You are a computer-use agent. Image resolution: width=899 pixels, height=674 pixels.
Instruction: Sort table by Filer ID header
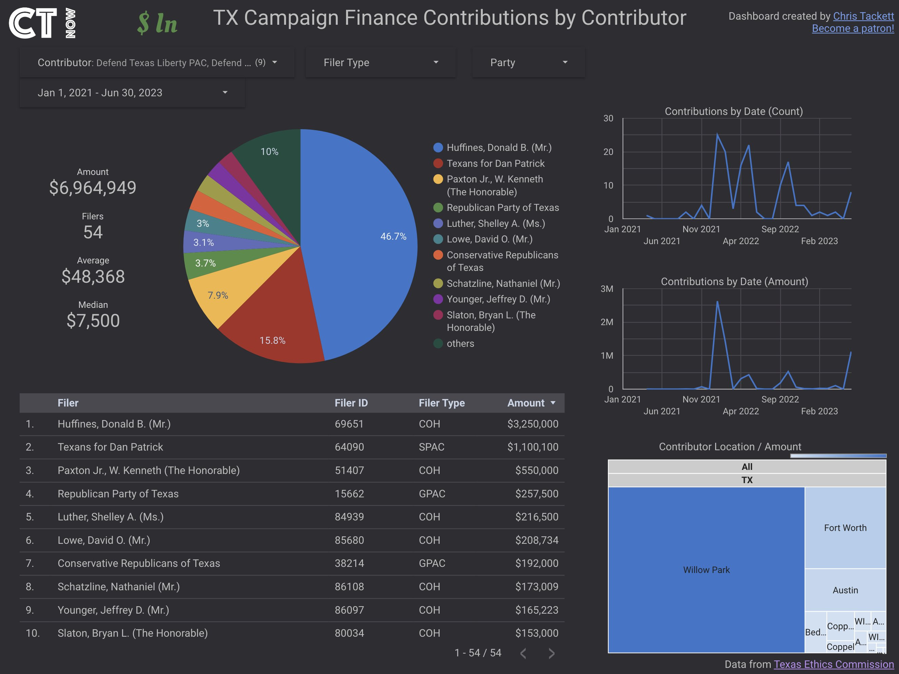click(351, 403)
